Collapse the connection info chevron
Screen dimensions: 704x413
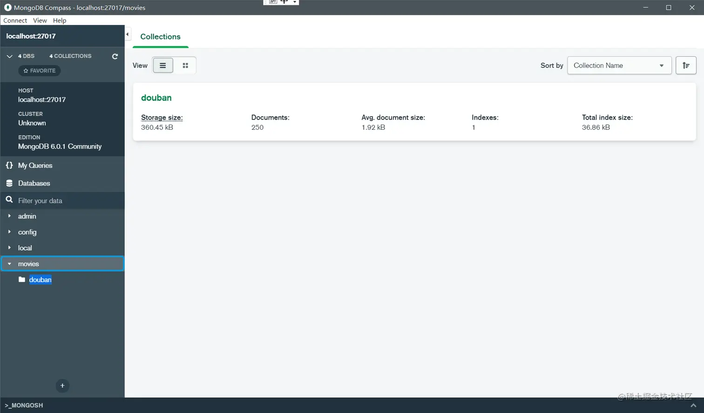click(9, 56)
